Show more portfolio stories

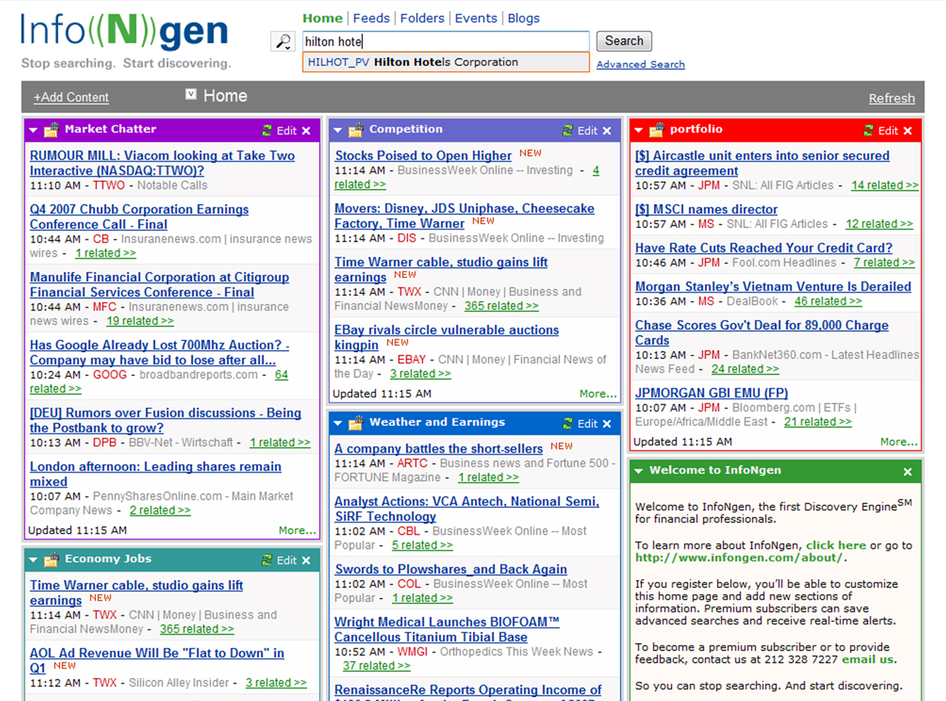(x=899, y=442)
